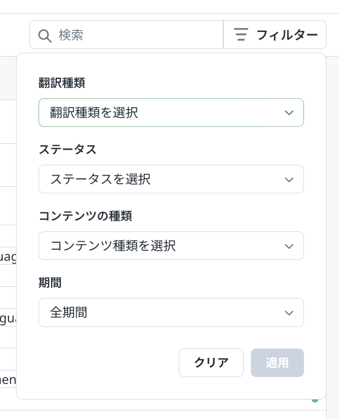Click the magnifying glass search icon
339x419 pixels.
[45, 36]
